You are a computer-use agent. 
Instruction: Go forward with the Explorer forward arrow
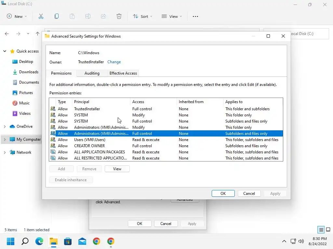(18, 34)
